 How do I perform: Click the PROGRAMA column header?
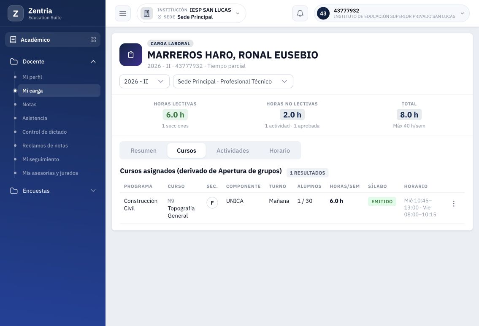pyautogui.click(x=138, y=186)
